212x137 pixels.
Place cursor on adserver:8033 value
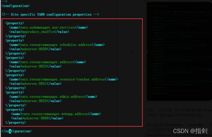pos(34,101)
